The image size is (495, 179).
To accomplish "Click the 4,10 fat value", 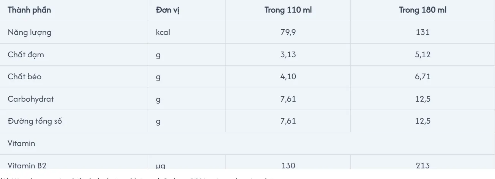I will tap(288, 77).
